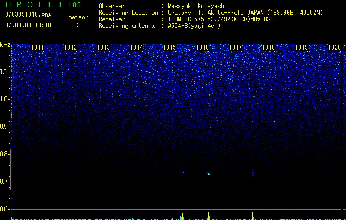Click the 1320 time marker
The height and width of the screenshot is (220, 346).
point(335,47)
